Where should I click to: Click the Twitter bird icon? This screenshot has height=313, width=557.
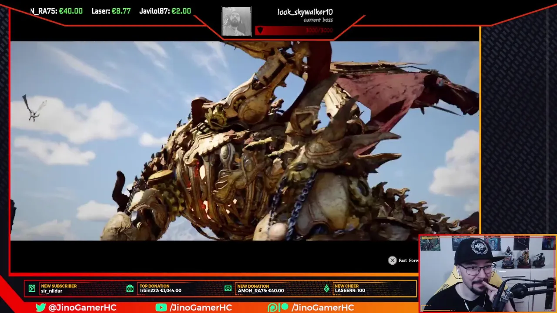41,307
